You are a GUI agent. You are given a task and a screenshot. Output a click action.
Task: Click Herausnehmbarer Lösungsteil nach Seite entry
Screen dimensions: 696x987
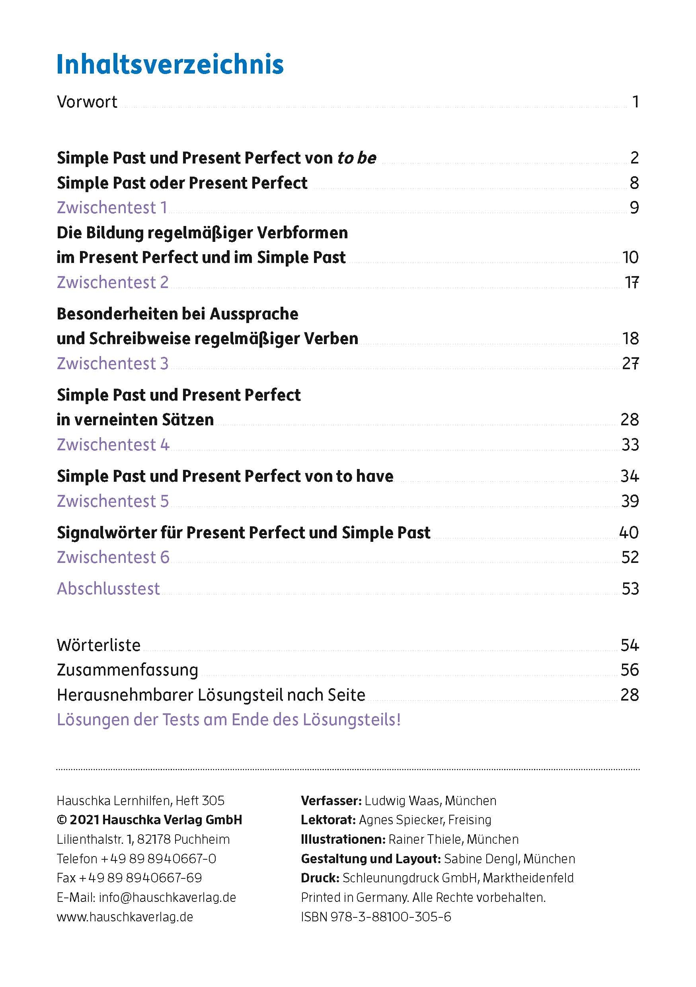[x=211, y=695]
